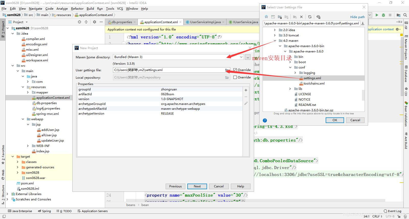Select toolchains.xml in the file chooser tree
409x219 pixels.
[x=314, y=83]
